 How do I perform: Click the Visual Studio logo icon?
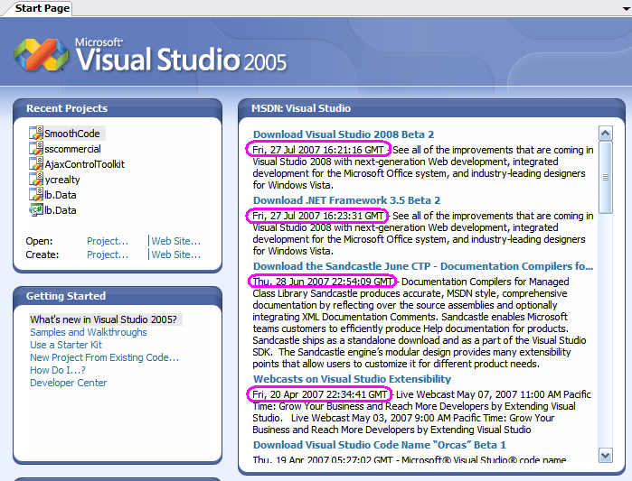point(41,55)
